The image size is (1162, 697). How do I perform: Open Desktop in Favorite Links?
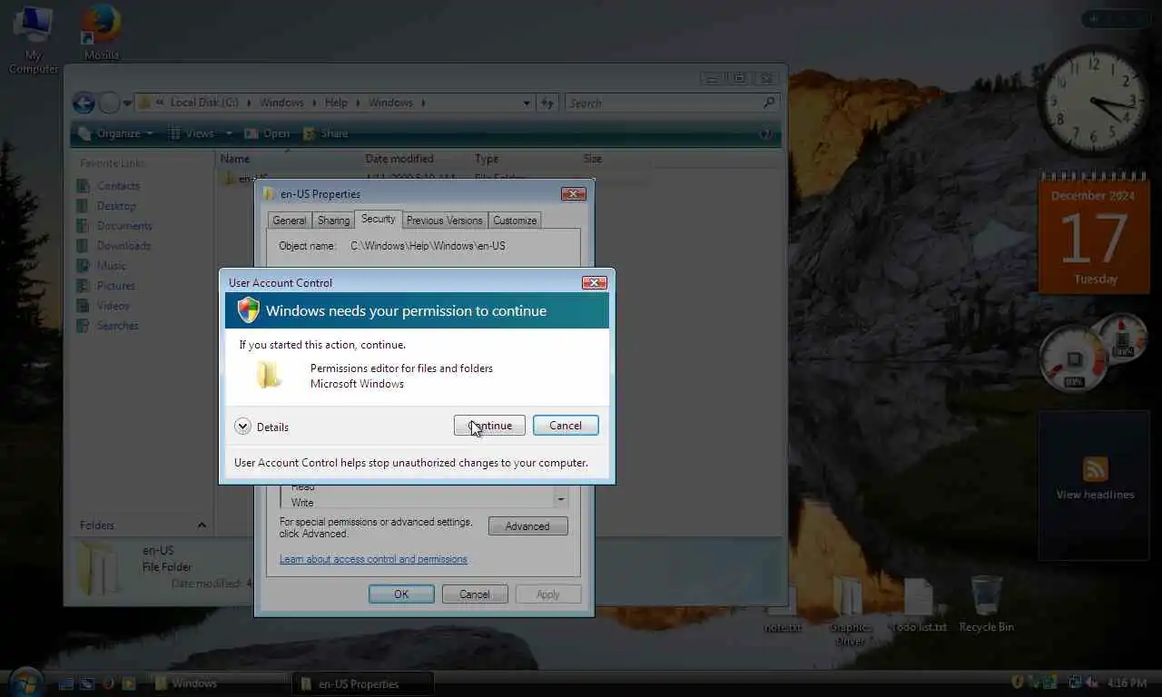coord(106,206)
